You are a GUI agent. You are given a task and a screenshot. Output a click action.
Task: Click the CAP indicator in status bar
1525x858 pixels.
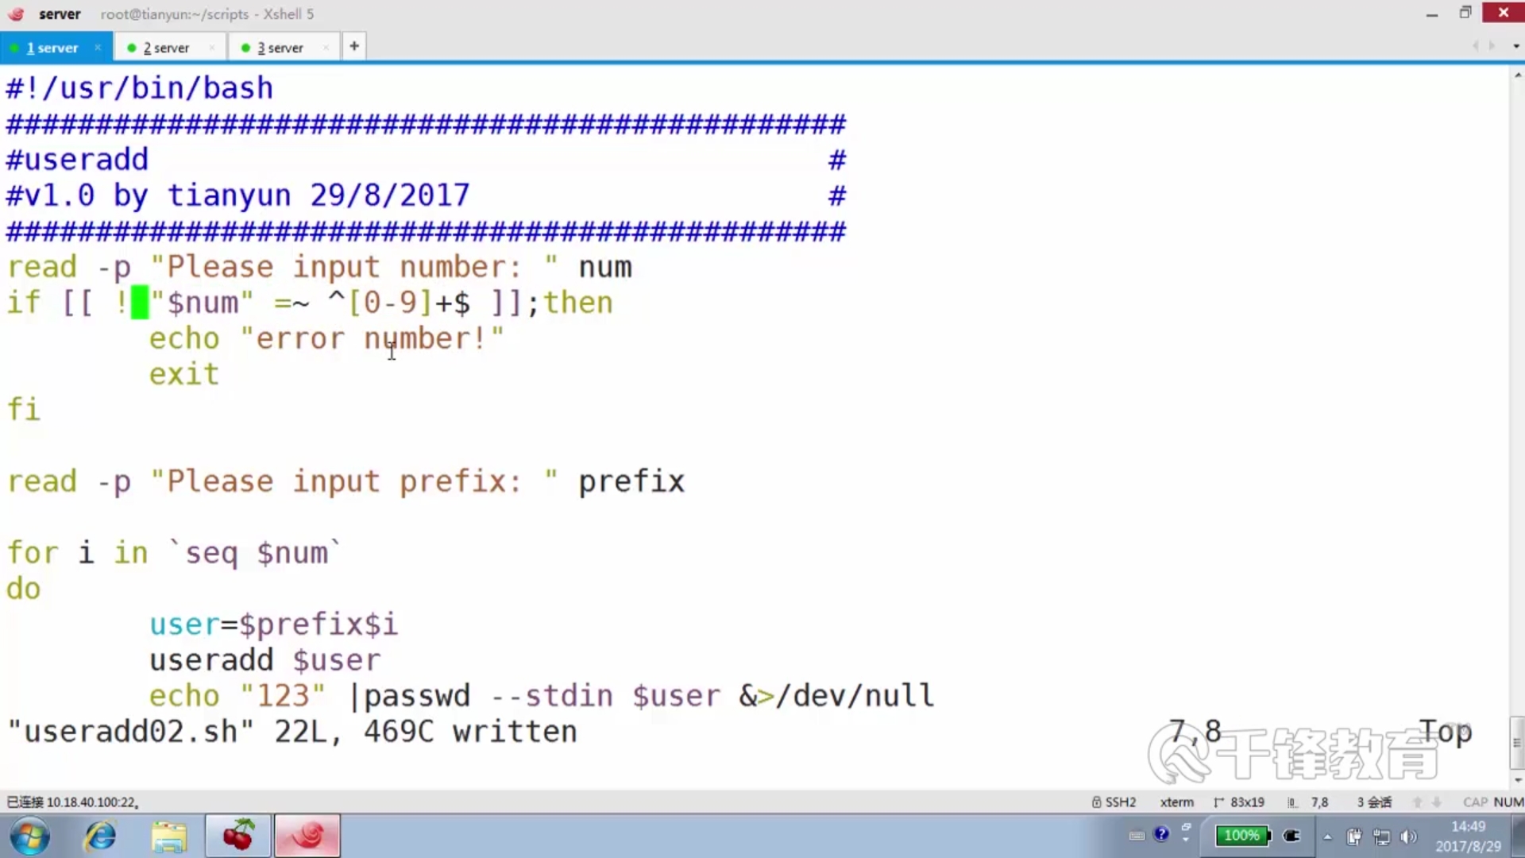pyautogui.click(x=1475, y=802)
